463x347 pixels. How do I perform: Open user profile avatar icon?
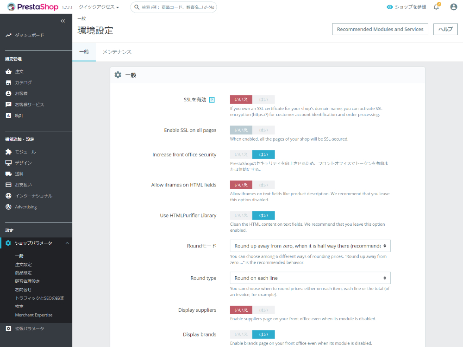point(454,7)
